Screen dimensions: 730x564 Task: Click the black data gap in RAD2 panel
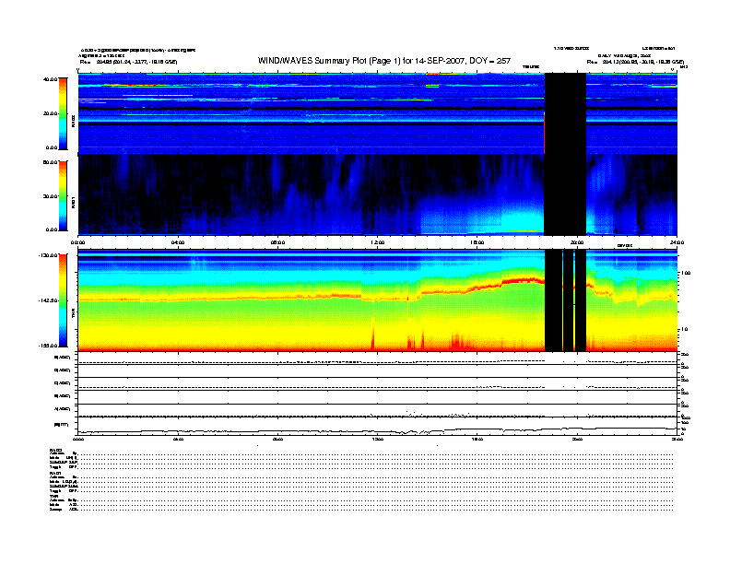pyautogui.click(x=565, y=113)
